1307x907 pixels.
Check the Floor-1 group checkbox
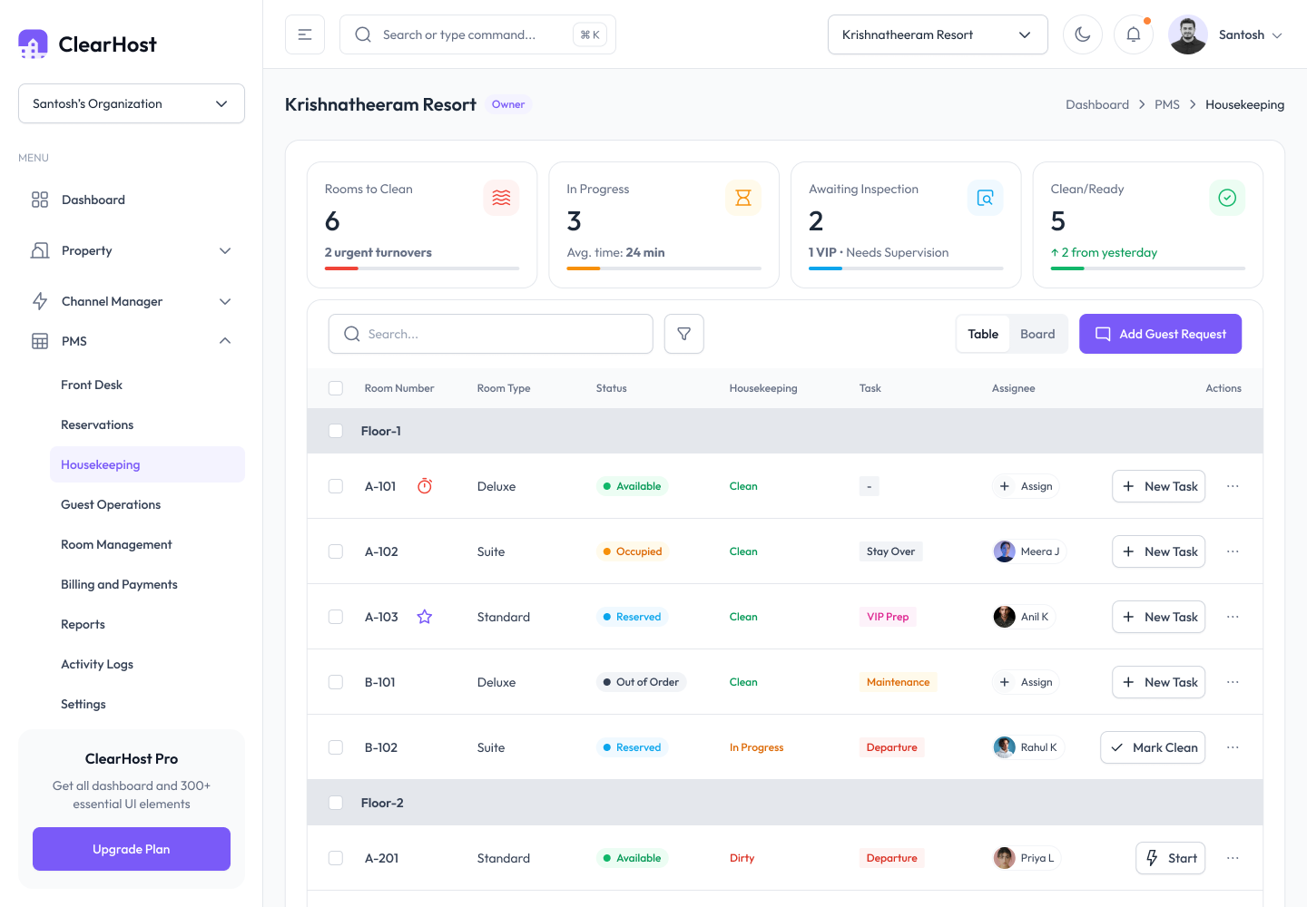(x=336, y=431)
